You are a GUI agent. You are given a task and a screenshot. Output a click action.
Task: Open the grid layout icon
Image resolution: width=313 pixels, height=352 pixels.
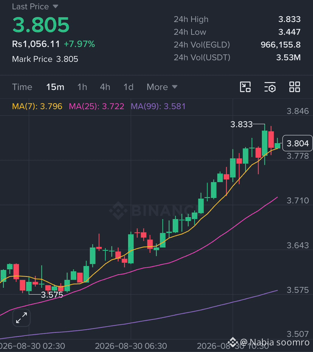coord(294,87)
